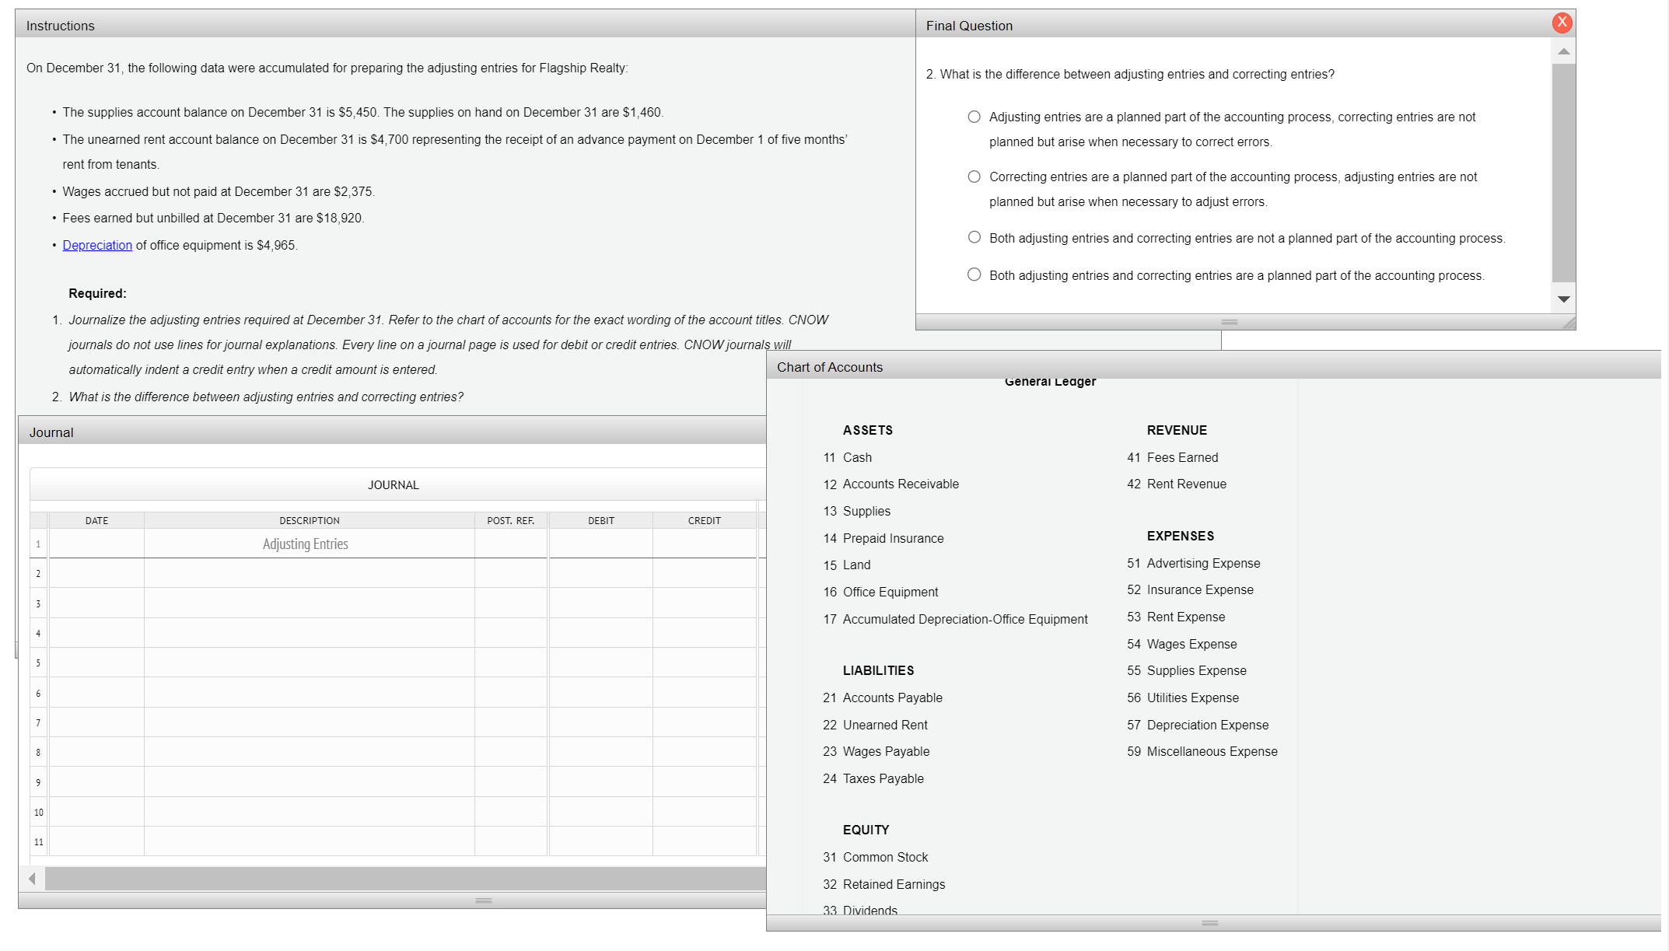The width and height of the screenshot is (1669, 951).
Task: Choose 'Both... are a planned part' option
Action: click(x=974, y=274)
